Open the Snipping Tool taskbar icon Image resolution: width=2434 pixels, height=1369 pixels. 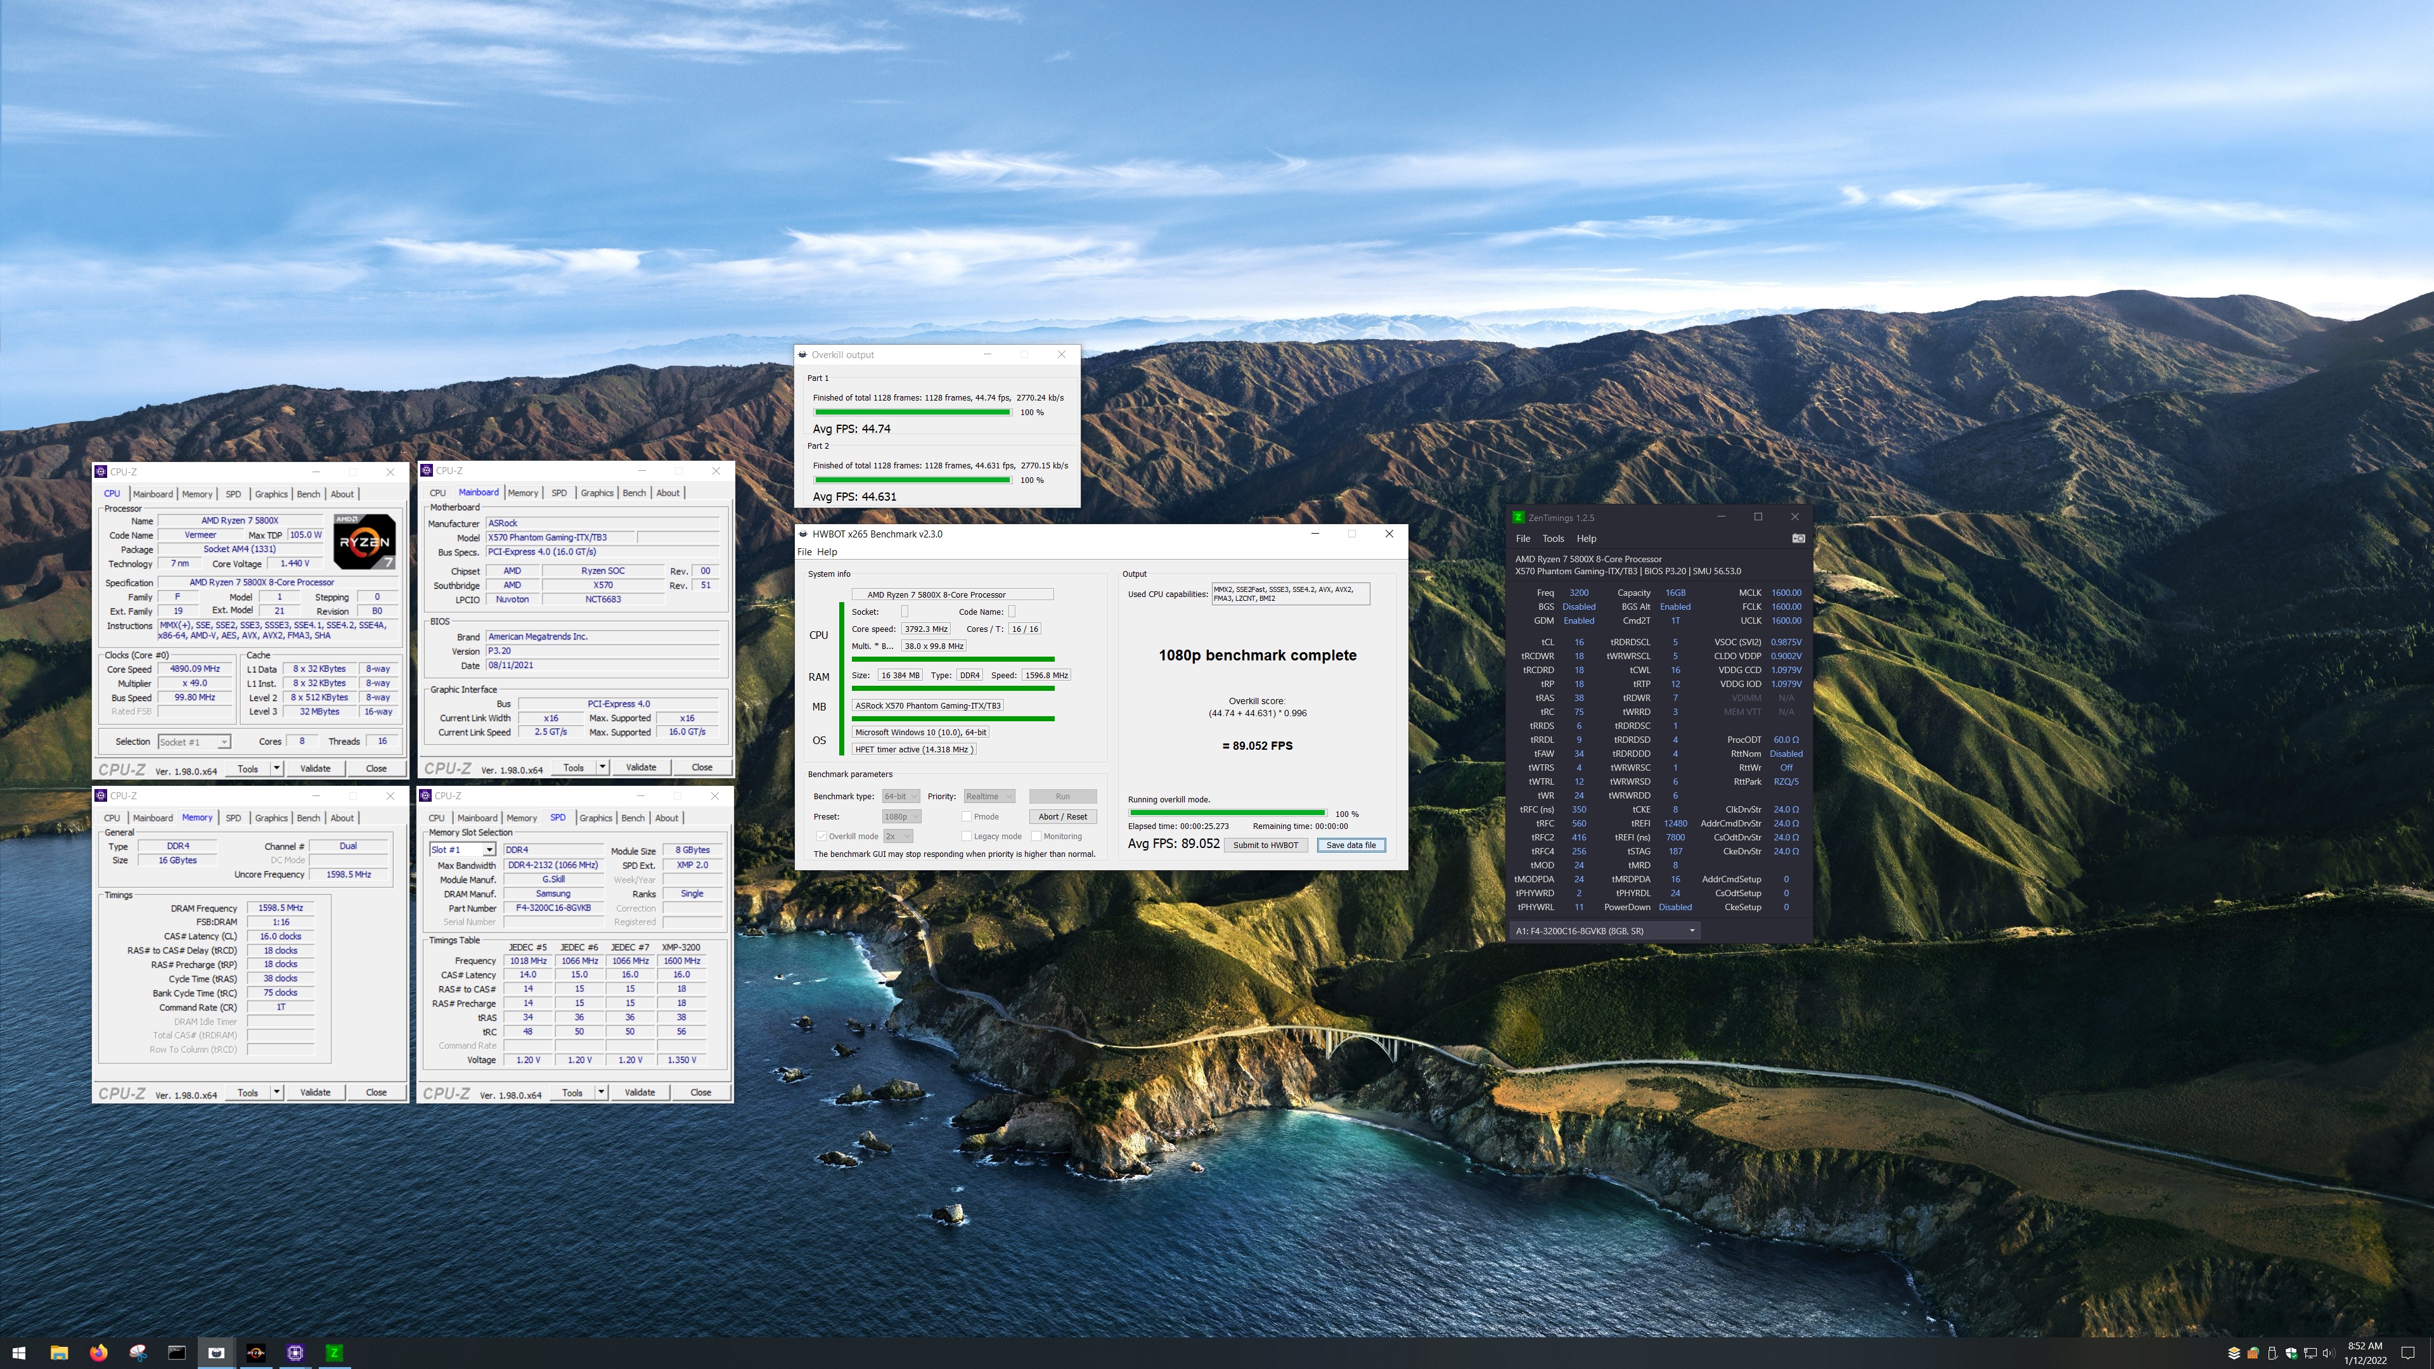click(x=138, y=1352)
